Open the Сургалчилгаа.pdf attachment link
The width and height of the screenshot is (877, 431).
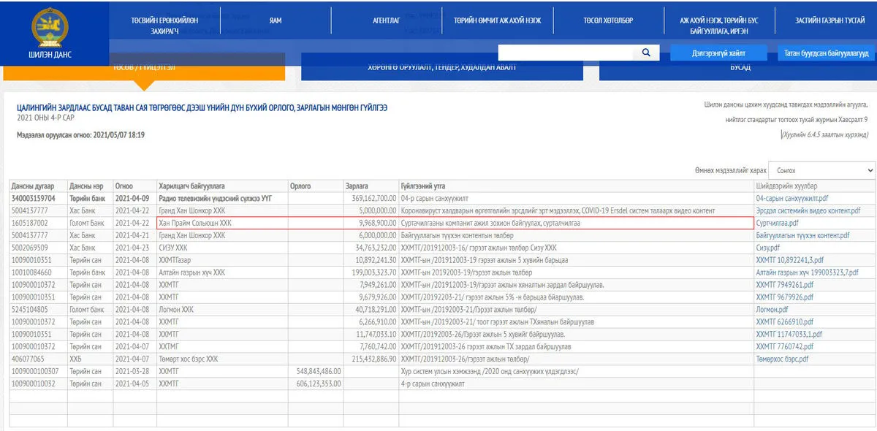click(x=778, y=223)
